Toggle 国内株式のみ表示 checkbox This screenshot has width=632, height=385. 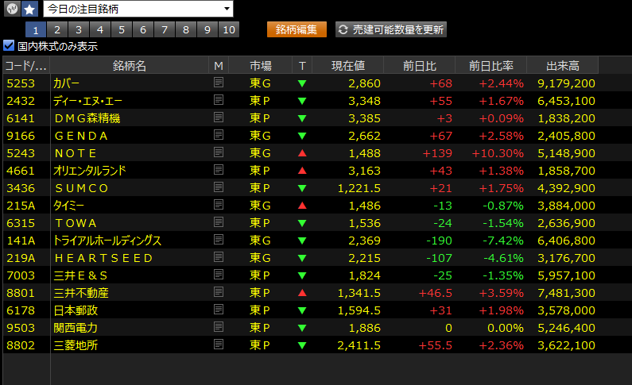[x=9, y=45]
